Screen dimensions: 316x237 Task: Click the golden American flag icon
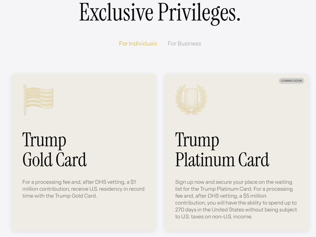pyautogui.click(x=38, y=100)
